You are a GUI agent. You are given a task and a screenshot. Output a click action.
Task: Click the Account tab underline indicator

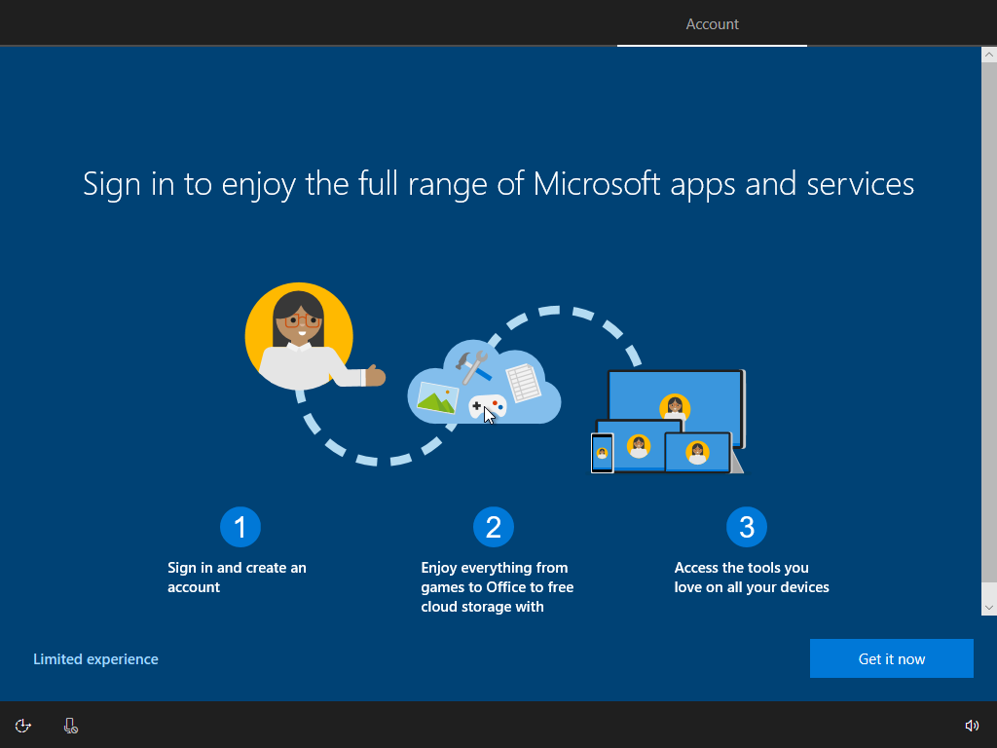712,44
